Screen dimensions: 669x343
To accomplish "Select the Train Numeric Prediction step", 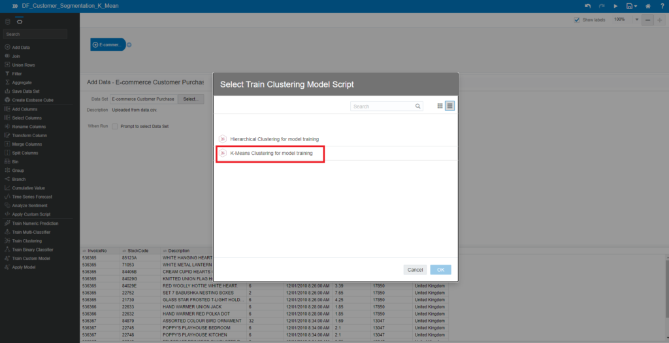I will (x=35, y=223).
